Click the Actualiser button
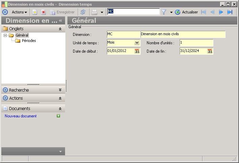Screen dimensions: 239x163 click(186, 12)
